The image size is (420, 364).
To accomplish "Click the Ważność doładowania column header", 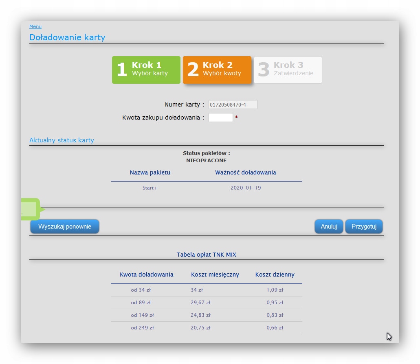I will 246,172.
